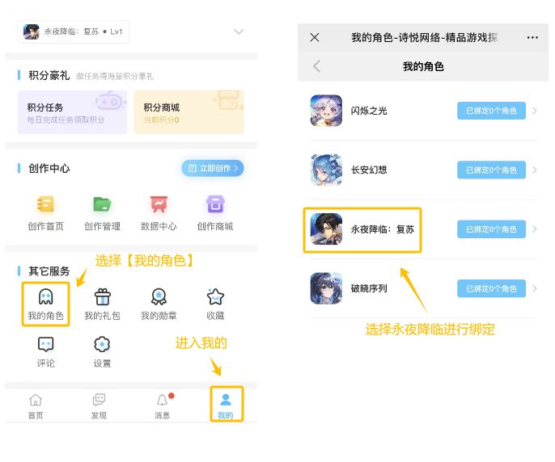This screenshot has height=462, width=555.
Task: Open 创作商城 shop icon
Action: pos(215,204)
